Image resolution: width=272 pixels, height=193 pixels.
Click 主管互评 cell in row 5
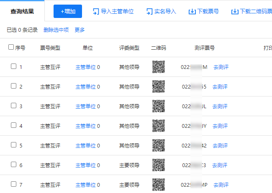pos(50,145)
